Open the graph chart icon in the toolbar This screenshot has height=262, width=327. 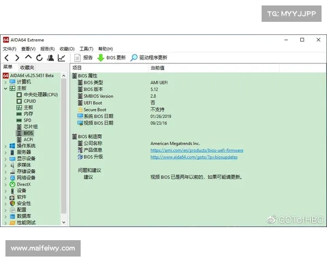click(x=61, y=58)
